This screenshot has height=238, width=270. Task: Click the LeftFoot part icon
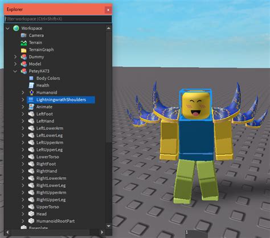pyautogui.click(x=31, y=114)
